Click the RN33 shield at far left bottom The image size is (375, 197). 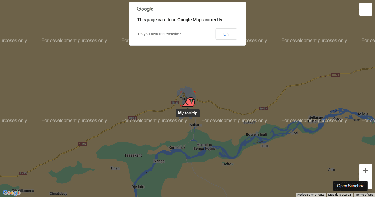tap(23, 173)
